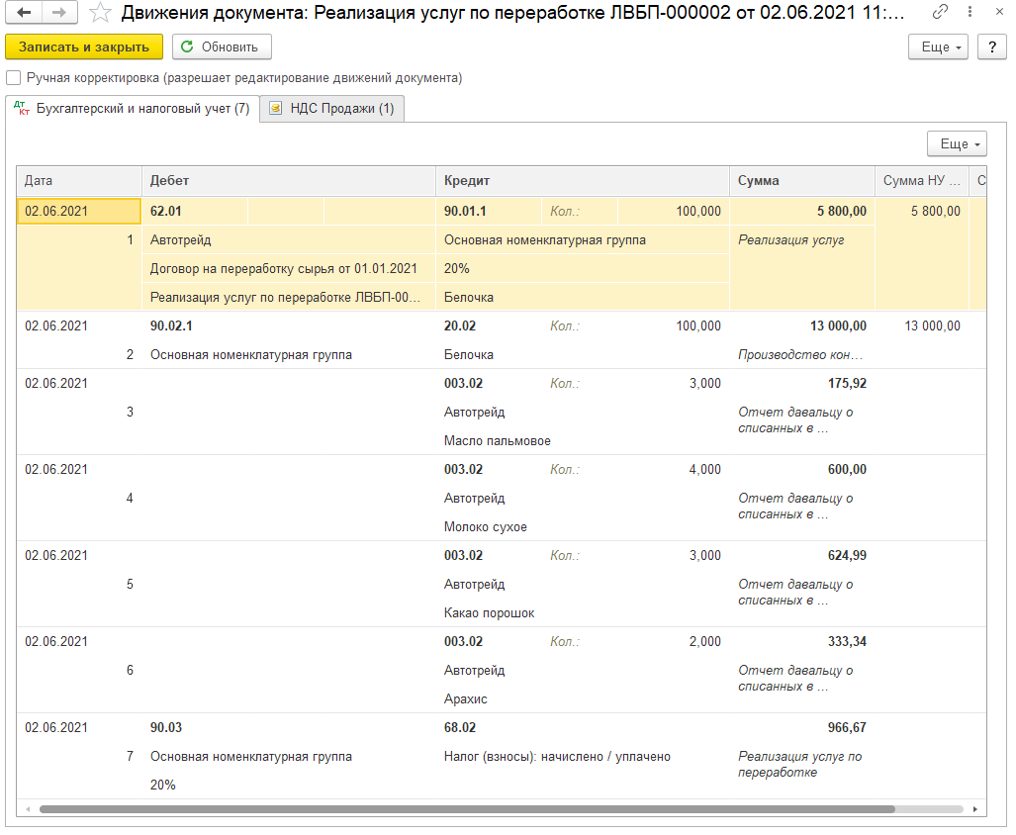Go forward with the right arrow icon
This screenshot has width=1016, height=835.
click(59, 12)
